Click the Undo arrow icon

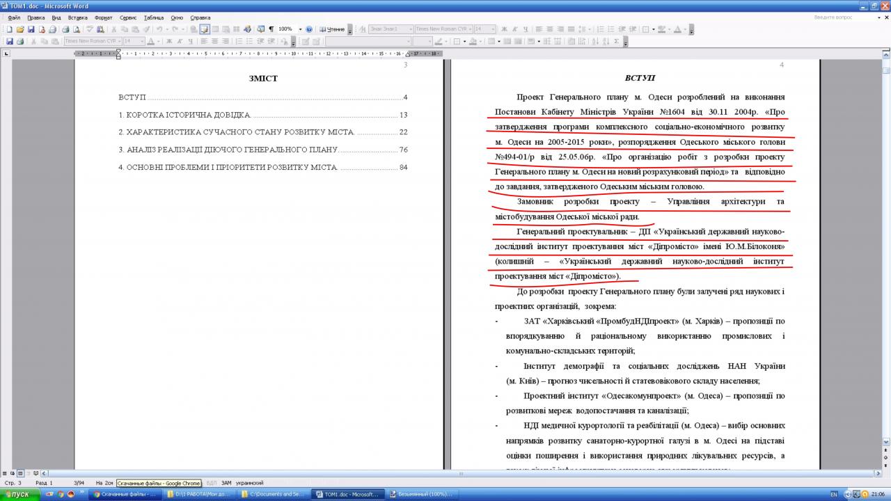(159, 29)
